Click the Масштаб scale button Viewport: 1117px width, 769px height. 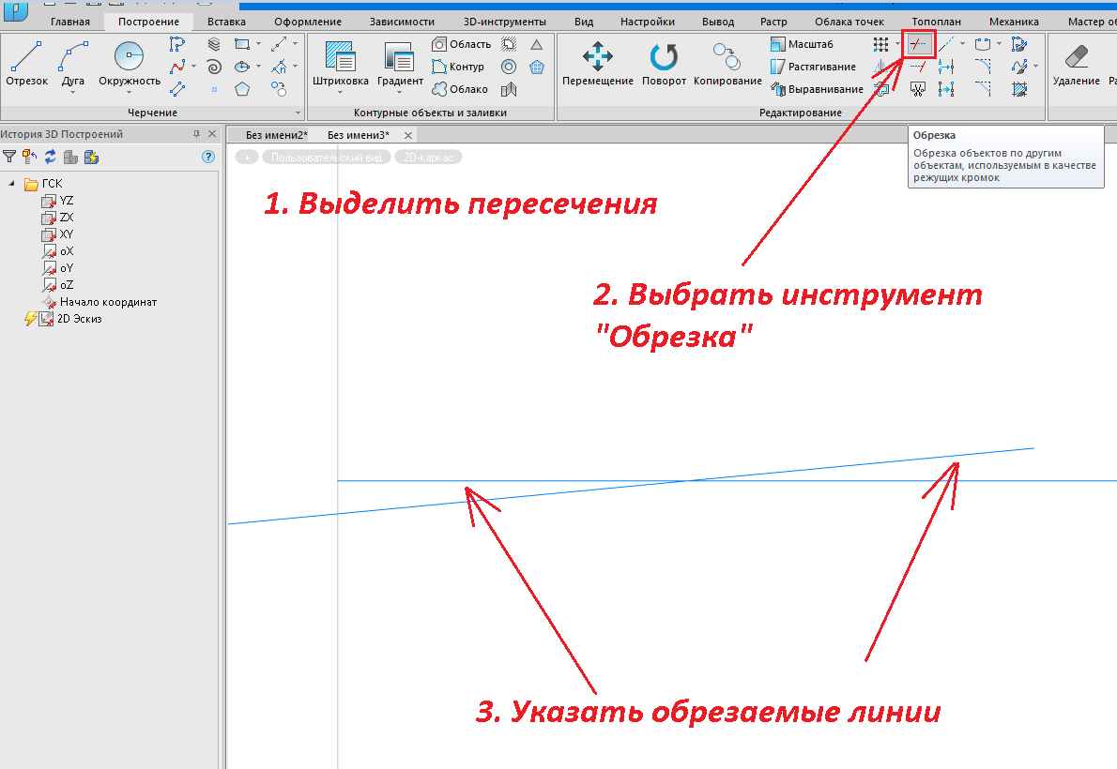(x=807, y=44)
